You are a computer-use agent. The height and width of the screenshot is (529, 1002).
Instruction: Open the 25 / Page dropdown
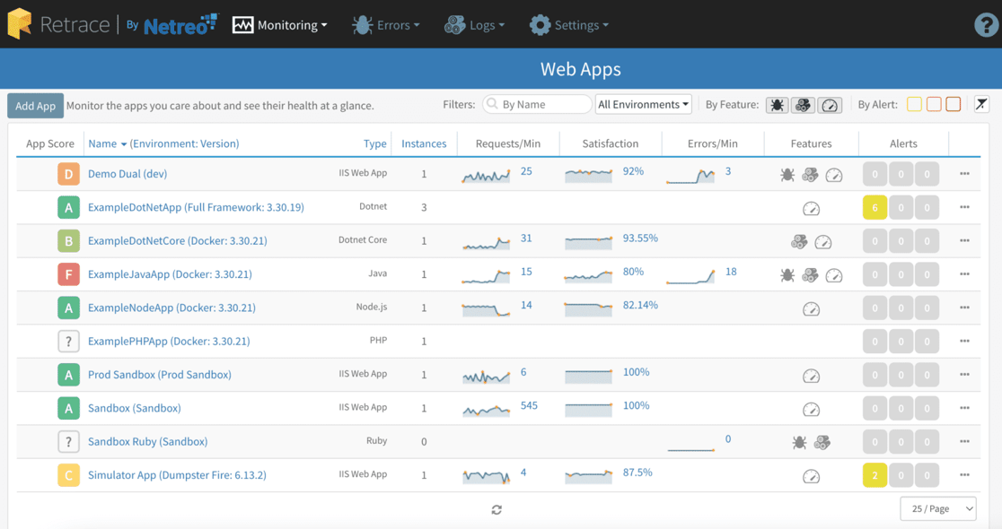[937, 508]
